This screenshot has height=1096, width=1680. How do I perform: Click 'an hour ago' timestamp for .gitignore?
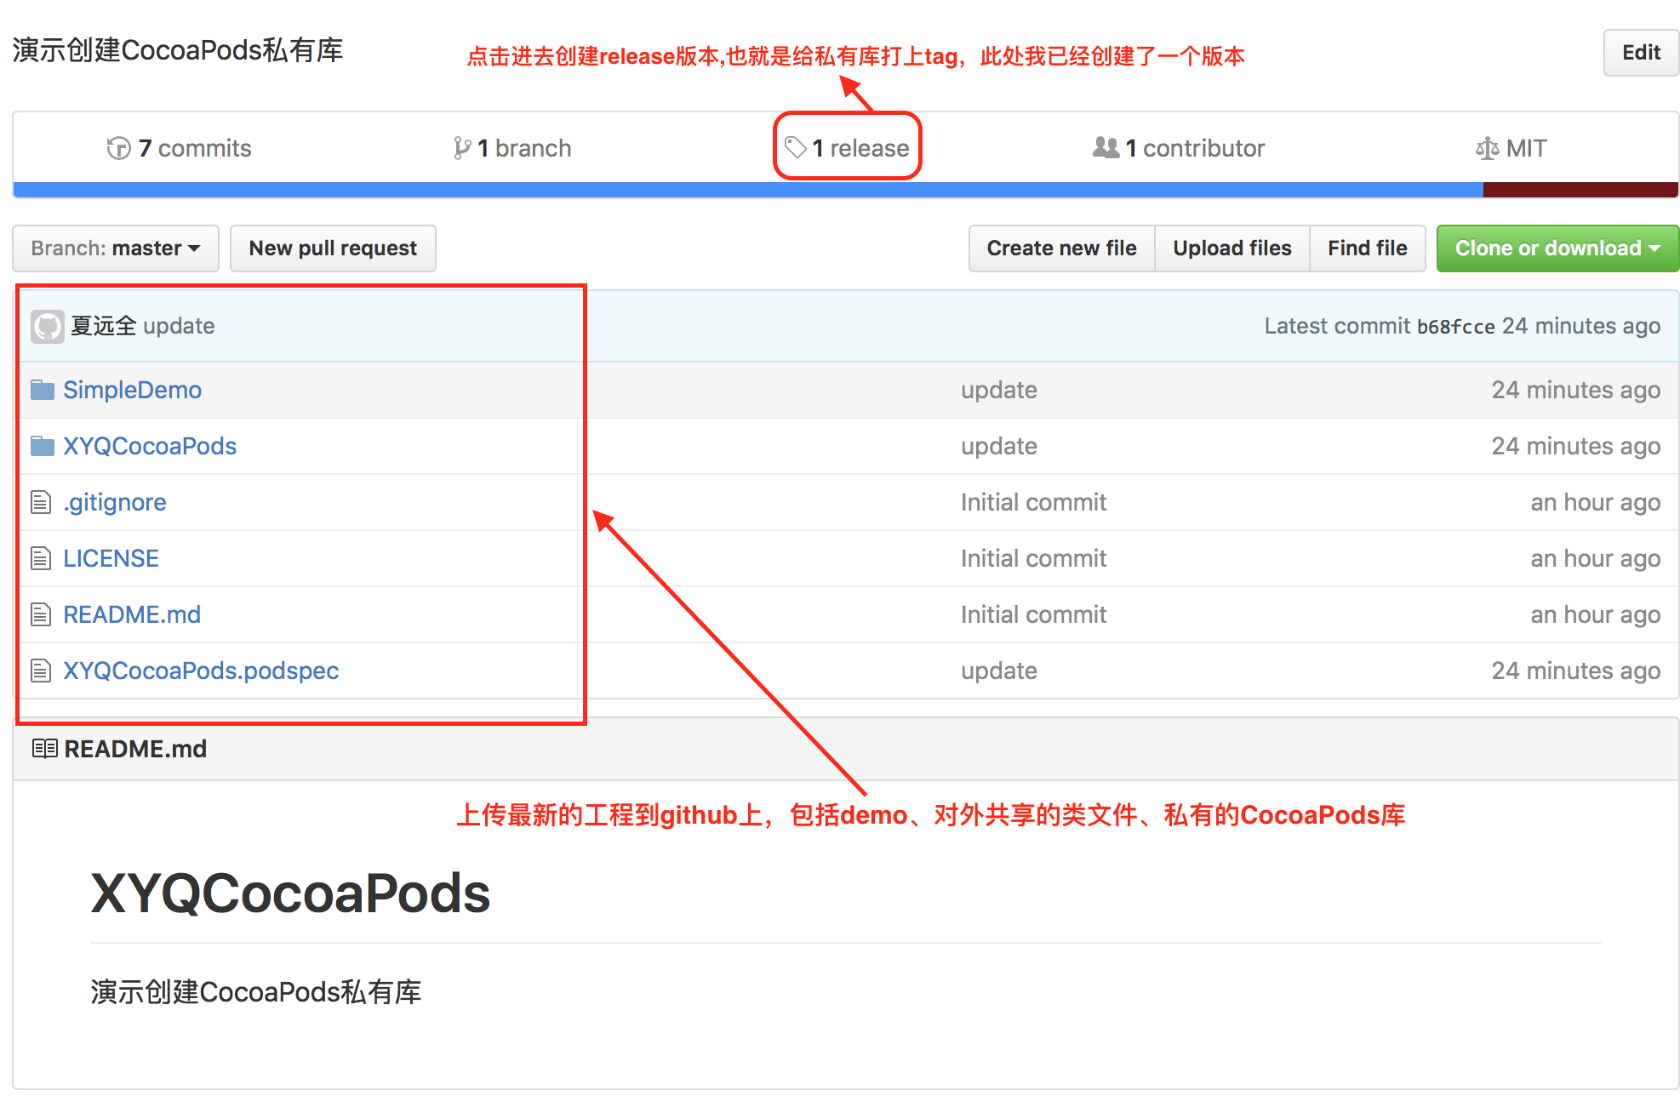[1596, 502]
